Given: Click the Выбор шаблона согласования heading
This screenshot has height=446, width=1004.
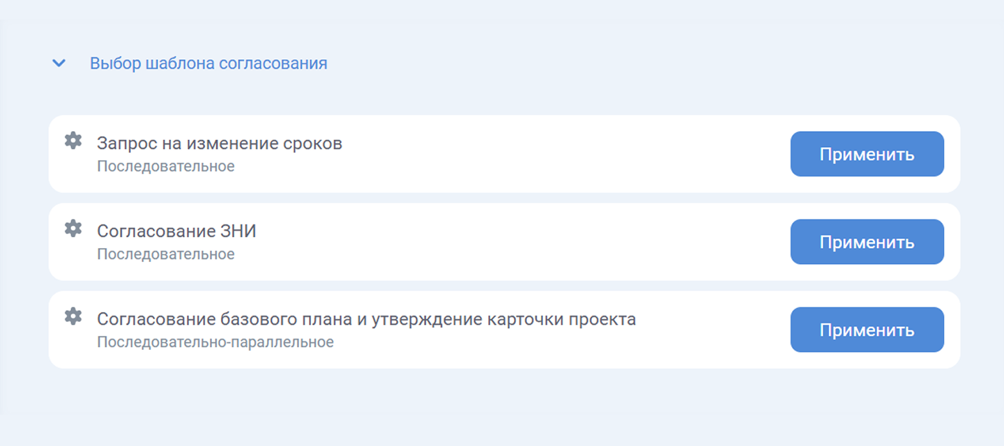Looking at the screenshot, I should [x=208, y=63].
